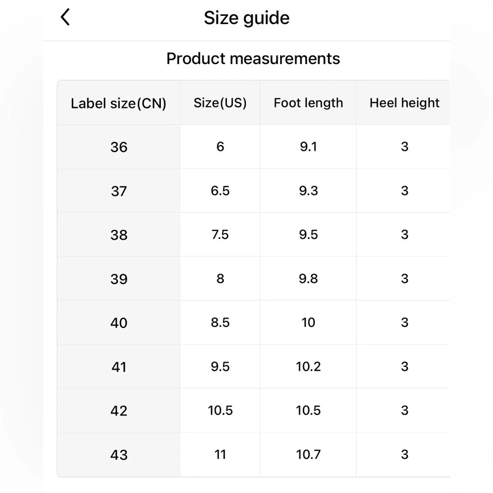Click the US size 7.5 cell

pyautogui.click(x=220, y=235)
